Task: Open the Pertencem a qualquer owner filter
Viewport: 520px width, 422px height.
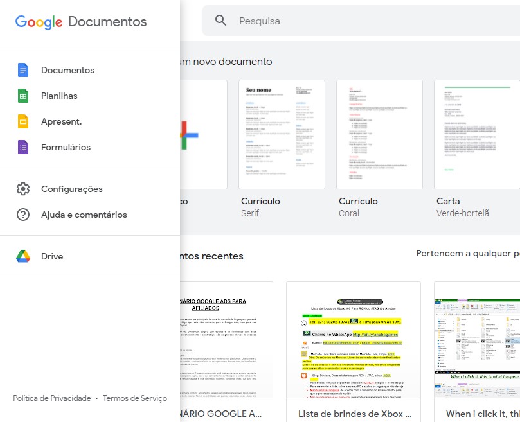Action: [x=468, y=254]
